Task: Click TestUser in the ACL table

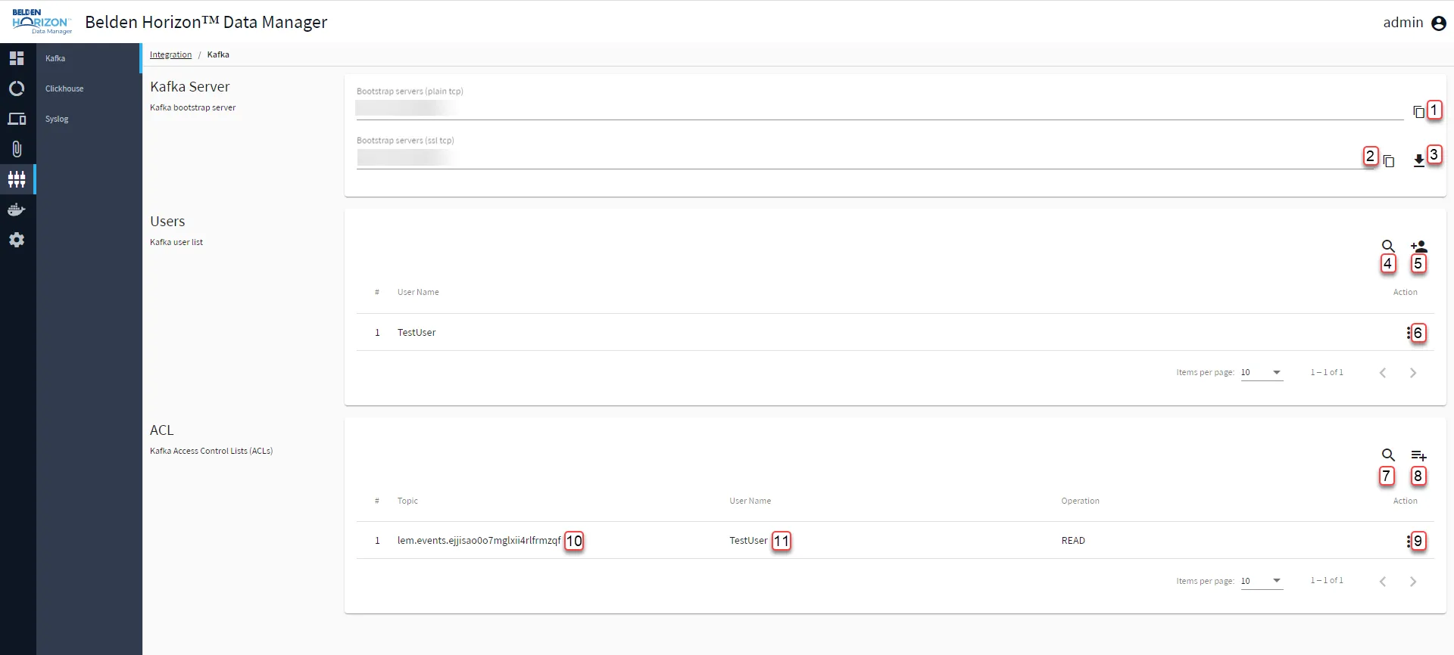Action: (748, 541)
